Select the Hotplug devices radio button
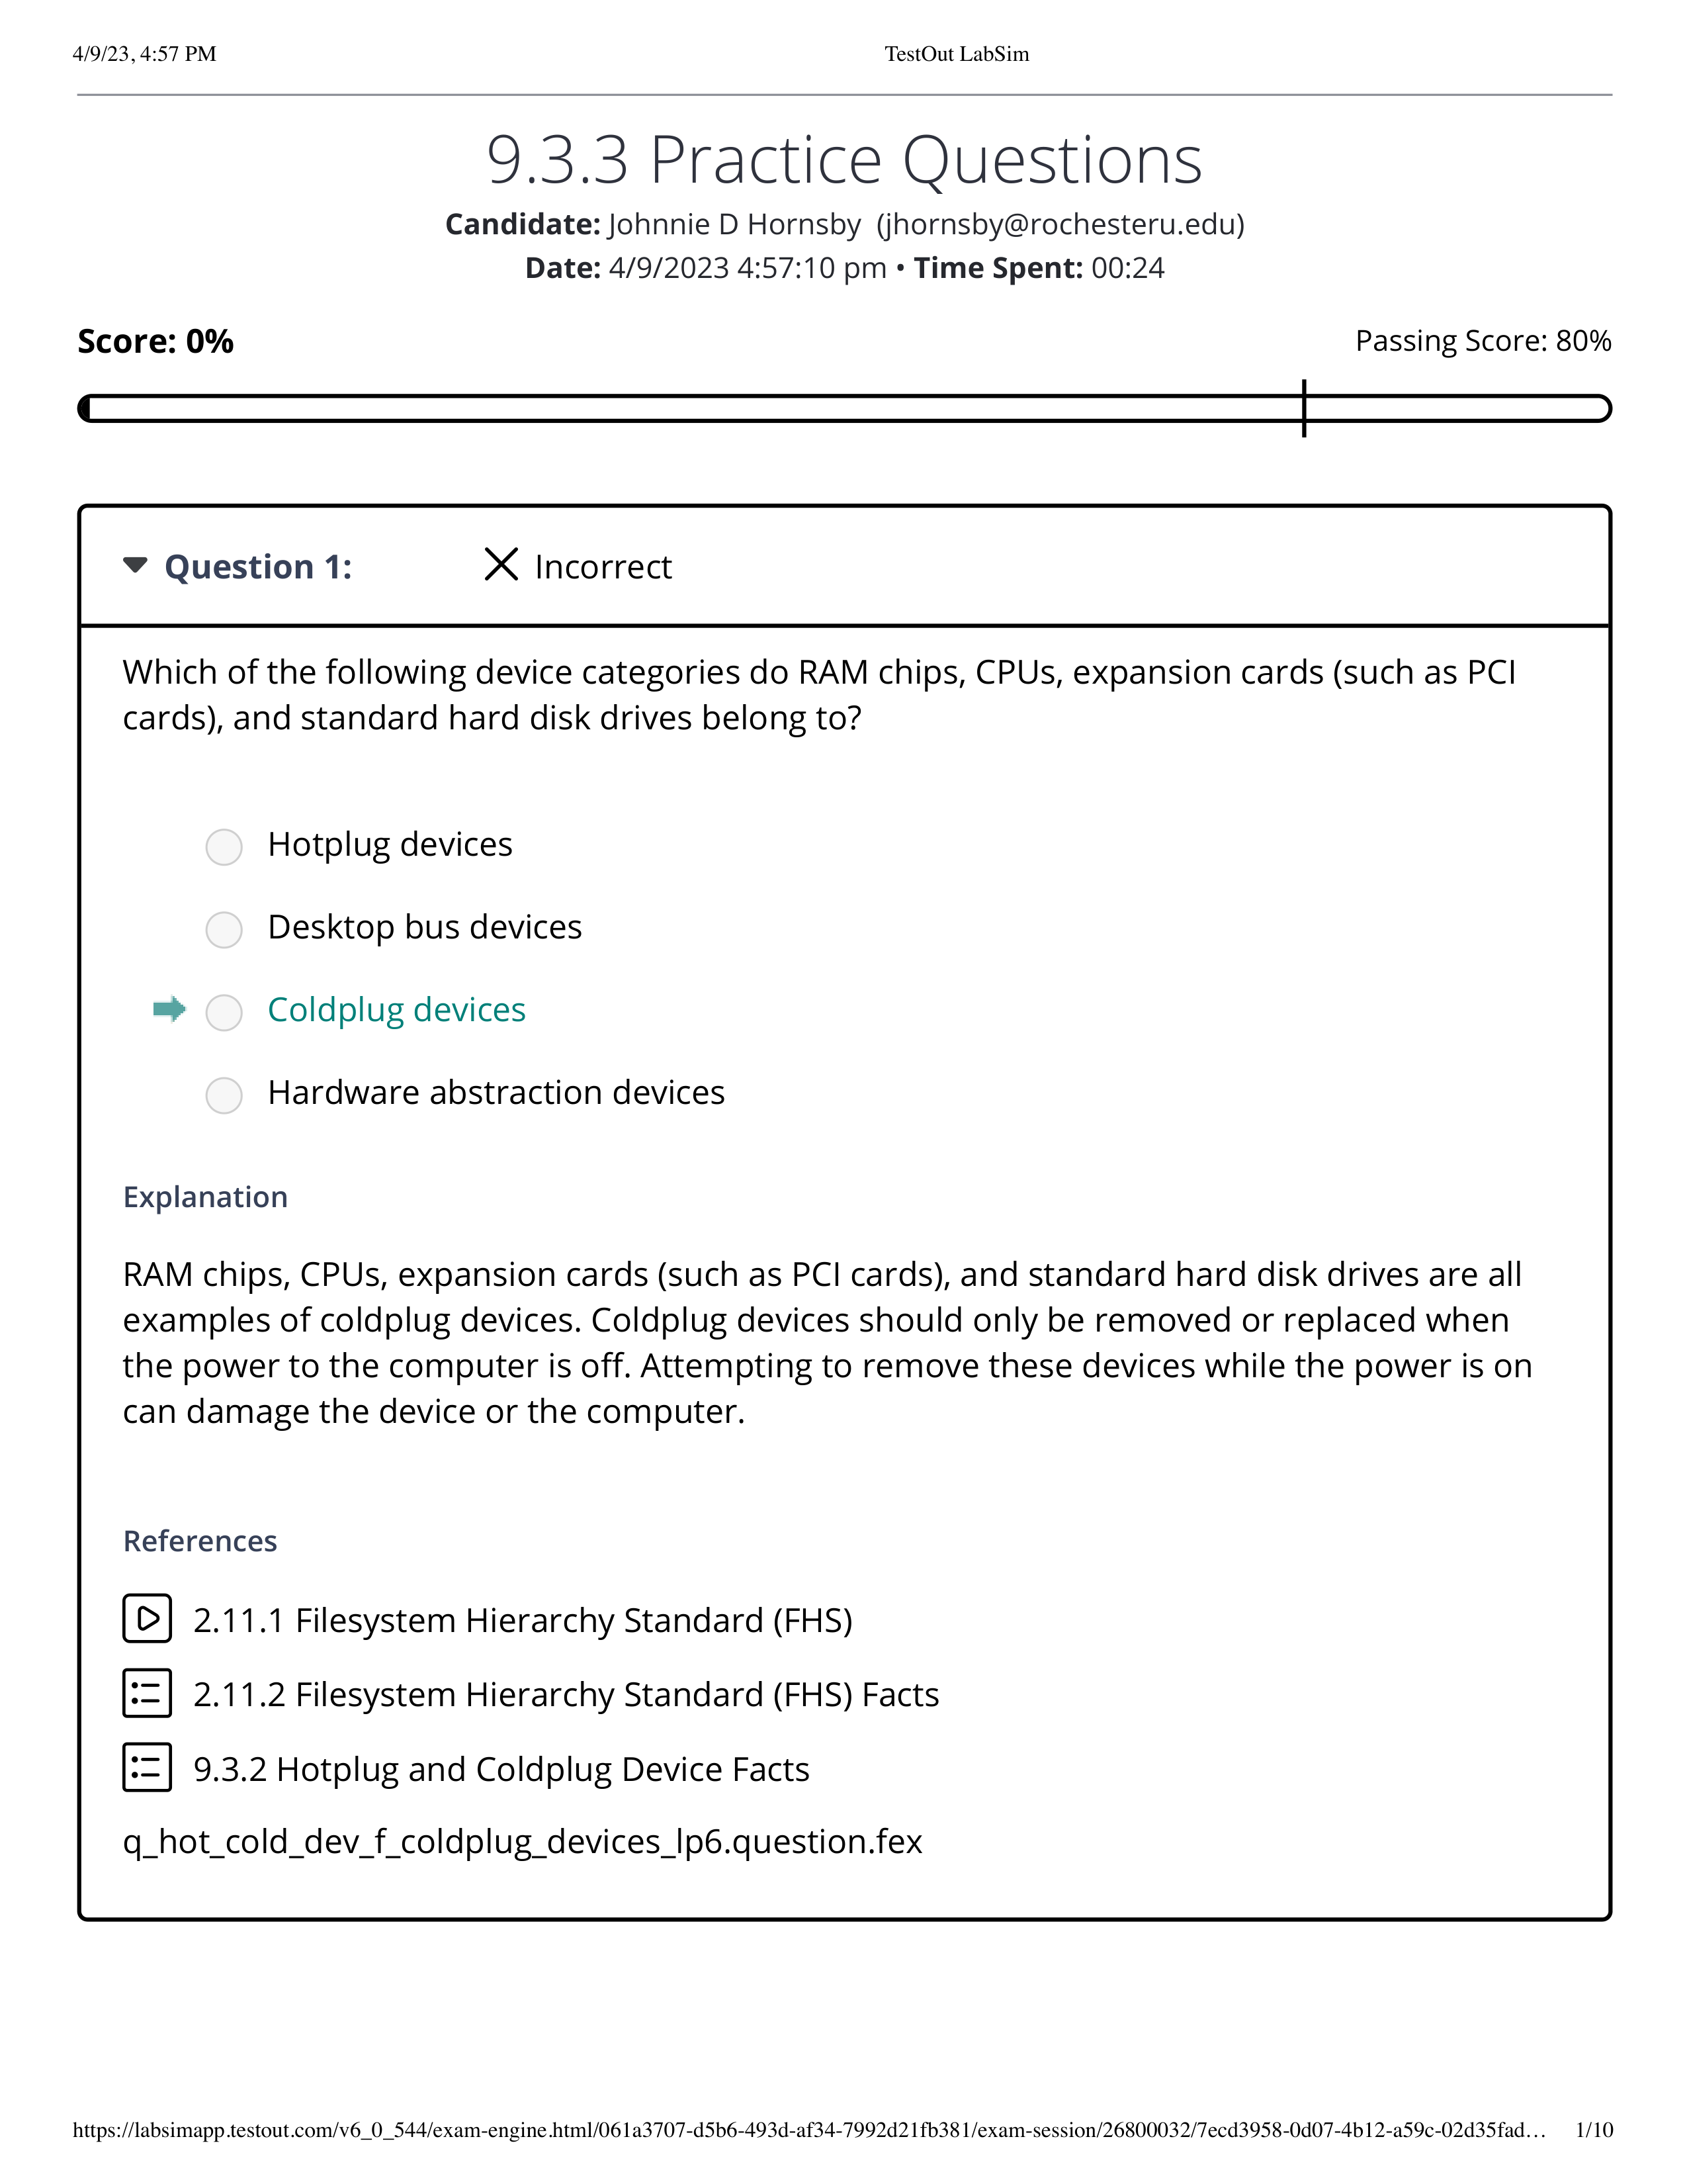The image size is (1687, 2184). [224, 844]
